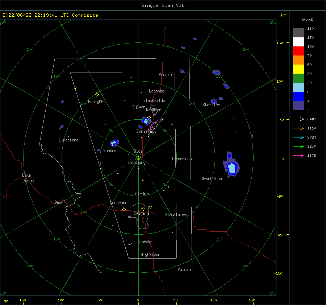Pick the light blue 8-20 legend swatch

point(298,87)
